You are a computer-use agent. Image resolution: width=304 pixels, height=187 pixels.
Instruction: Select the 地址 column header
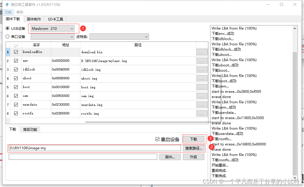(65, 45)
